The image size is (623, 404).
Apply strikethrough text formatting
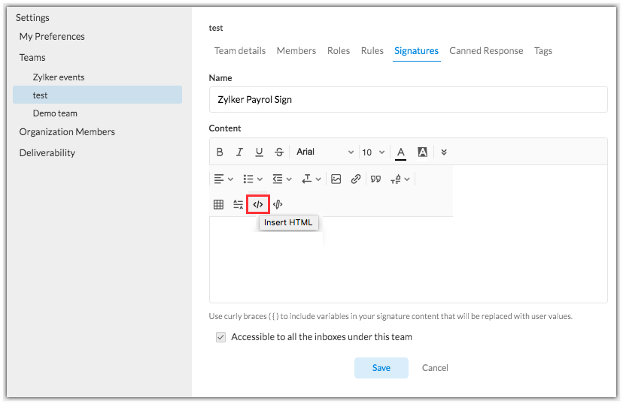pos(279,152)
